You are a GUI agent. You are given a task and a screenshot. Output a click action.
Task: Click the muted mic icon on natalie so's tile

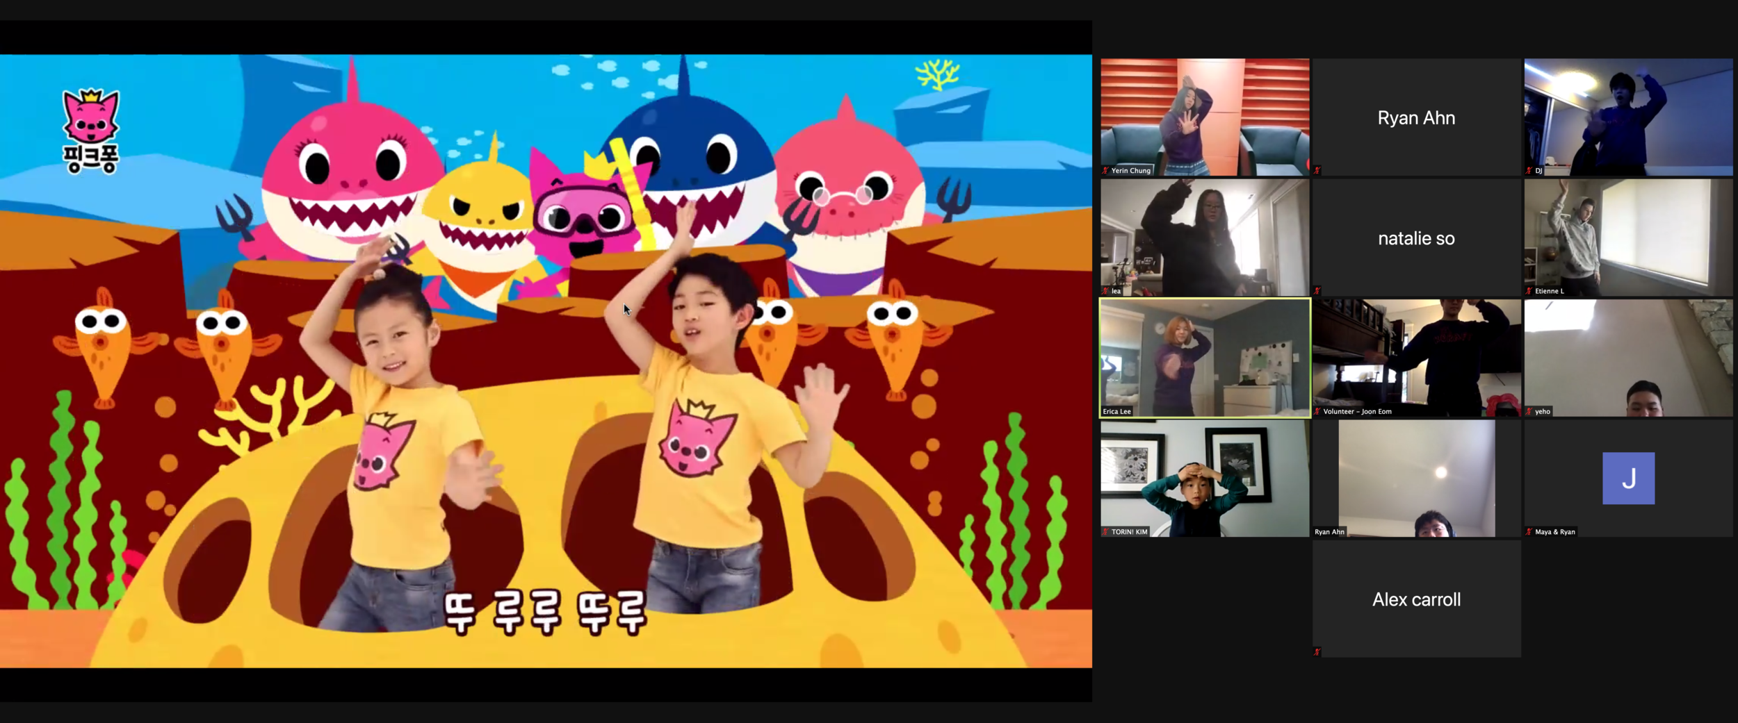coord(1317,291)
